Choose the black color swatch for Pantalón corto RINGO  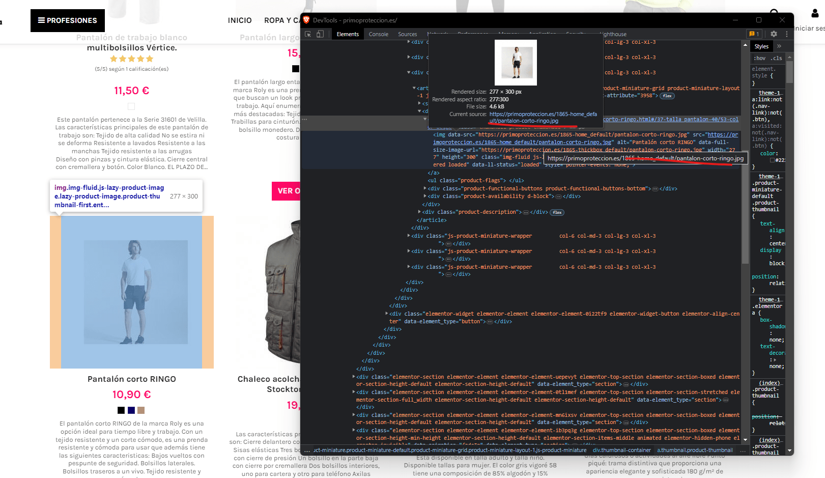tap(121, 410)
